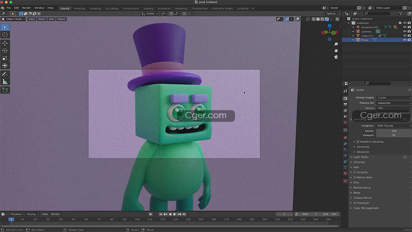Switch to the Shading workspace tab
Viewport: 412px width, 232px height.
[x=148, y=8]
